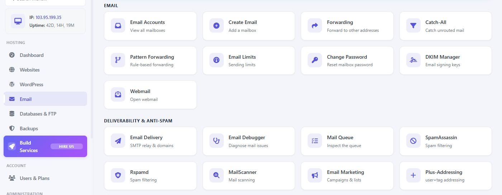The width and height of the screenshot is (502, 195).
Task: Open the MailScanner card
Action: (249, 176)
